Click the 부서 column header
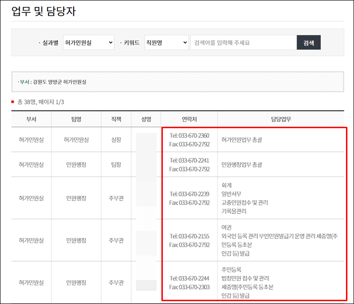 point(31,119)
